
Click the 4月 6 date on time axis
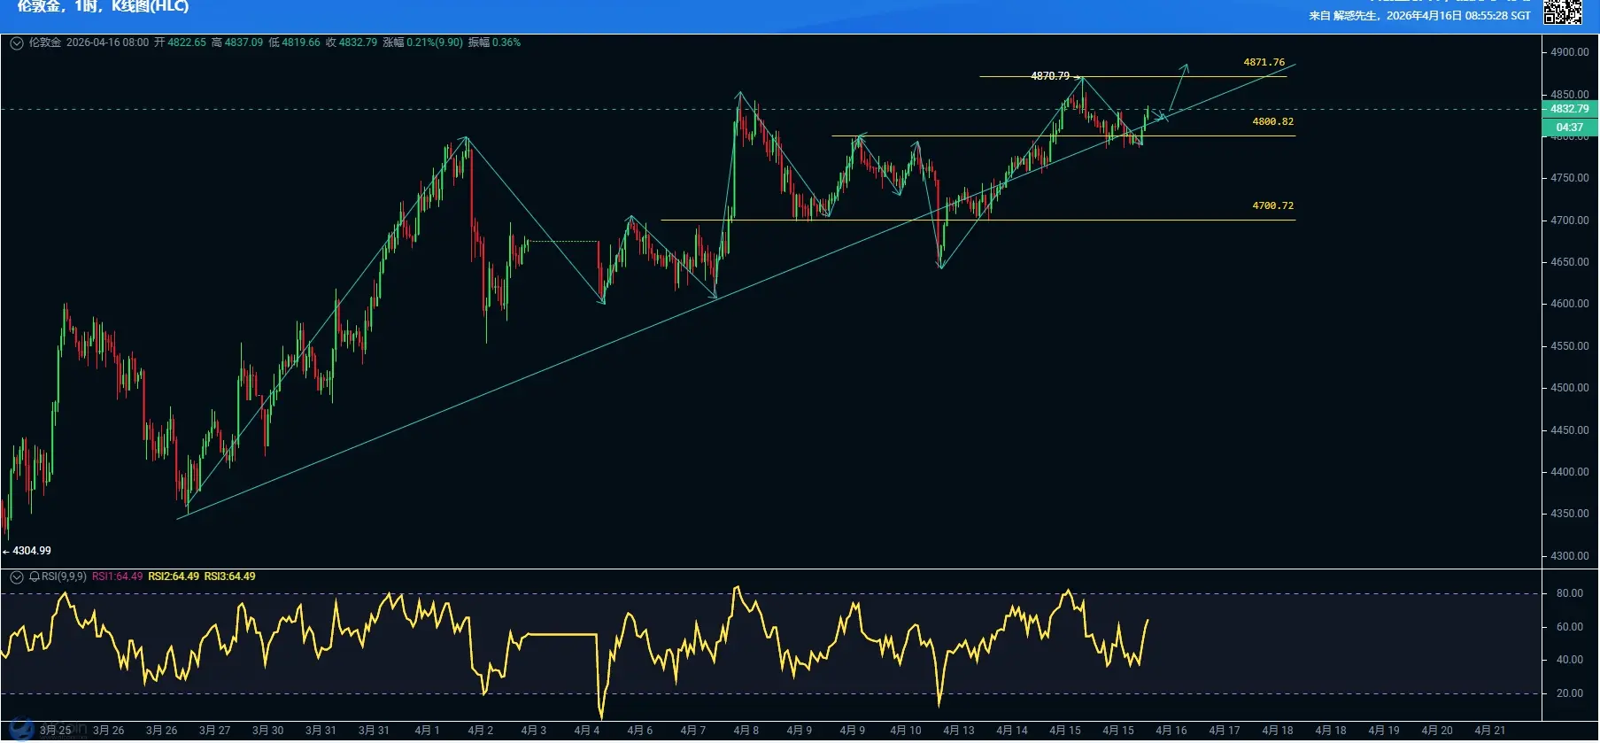coord(639,731)
